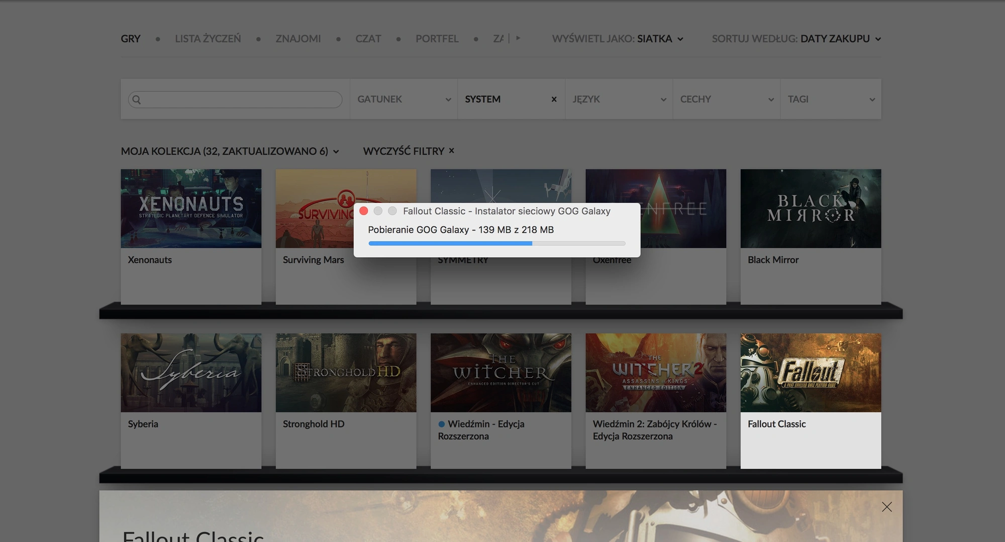Open SORTUJ WEDŁUG: DATY ZAKUPU dropdown

point(796,39)
